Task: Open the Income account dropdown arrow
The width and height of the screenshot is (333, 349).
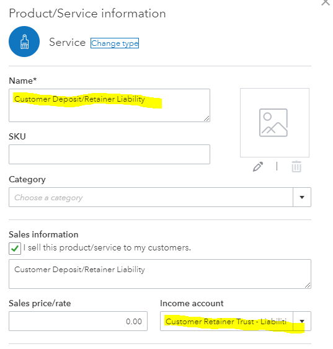Action: coord(302,321)
